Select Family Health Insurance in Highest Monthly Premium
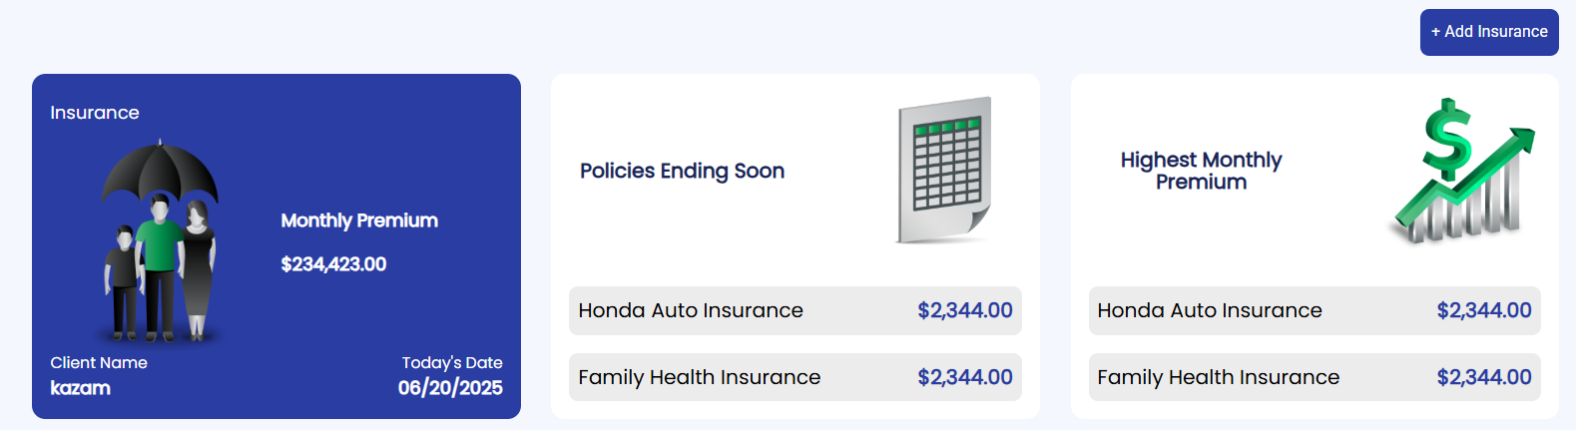 1218,377
